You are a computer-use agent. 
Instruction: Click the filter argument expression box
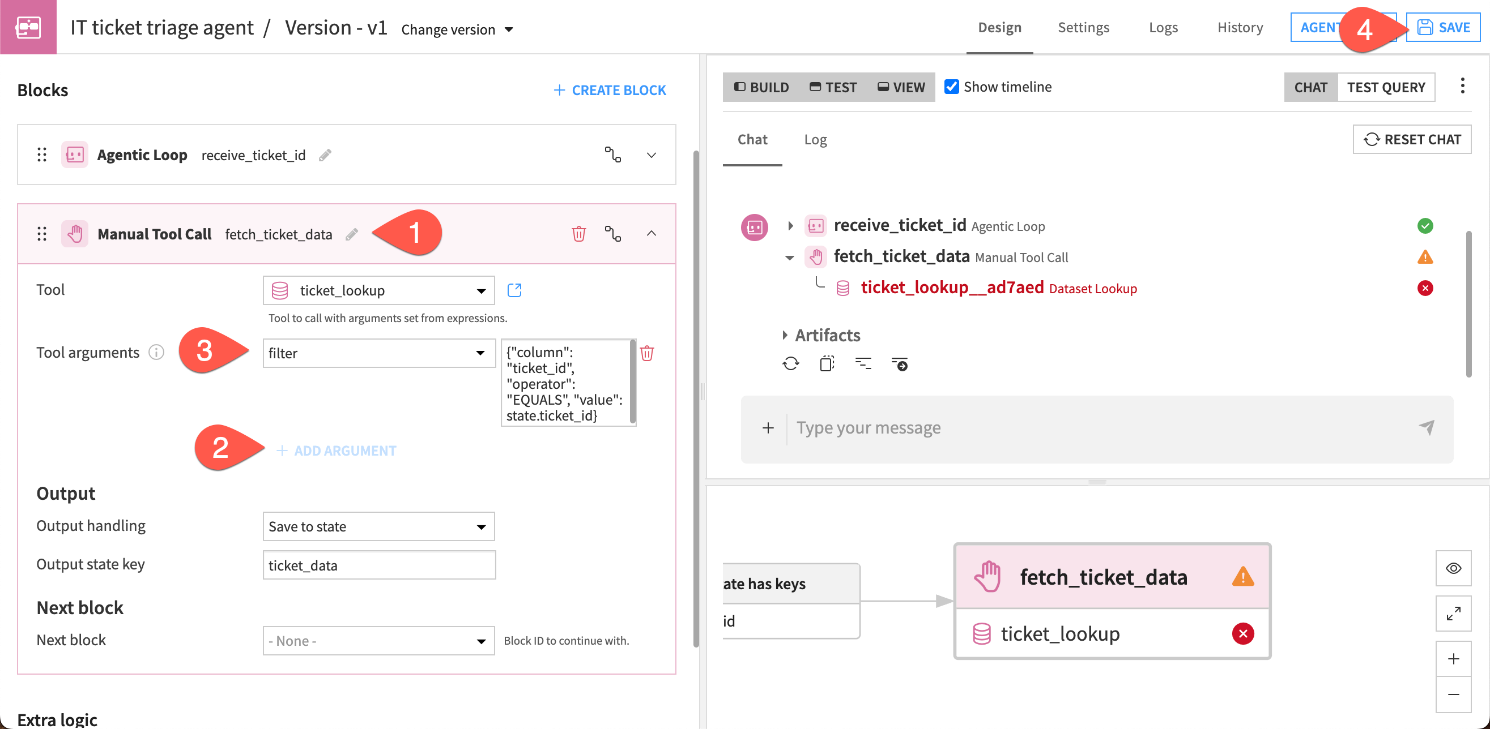point(568,383)
